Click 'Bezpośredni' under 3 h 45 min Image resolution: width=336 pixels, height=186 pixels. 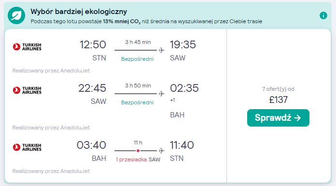pos(138,59)
